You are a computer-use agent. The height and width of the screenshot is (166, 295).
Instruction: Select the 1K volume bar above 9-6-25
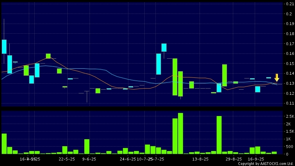coord(87,146)
